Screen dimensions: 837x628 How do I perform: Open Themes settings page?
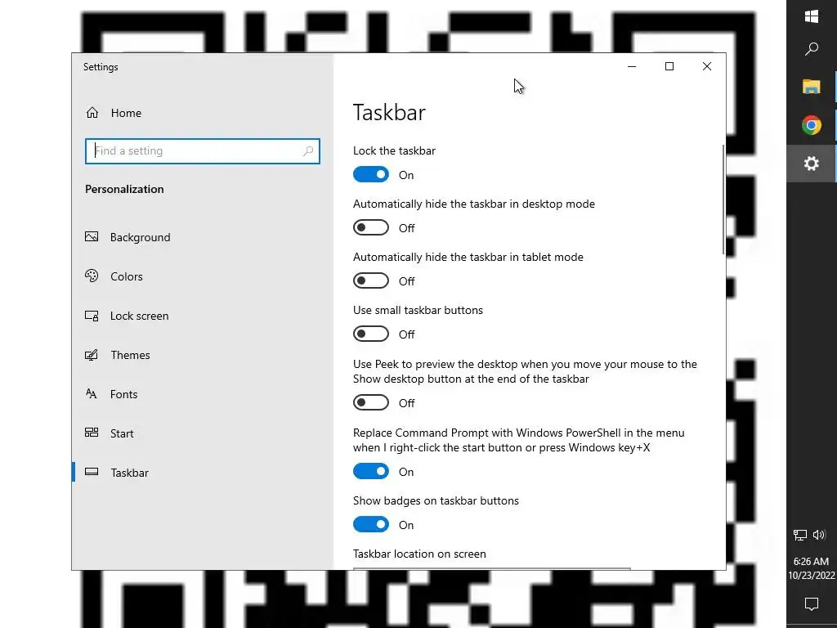(x=203, y=355)
